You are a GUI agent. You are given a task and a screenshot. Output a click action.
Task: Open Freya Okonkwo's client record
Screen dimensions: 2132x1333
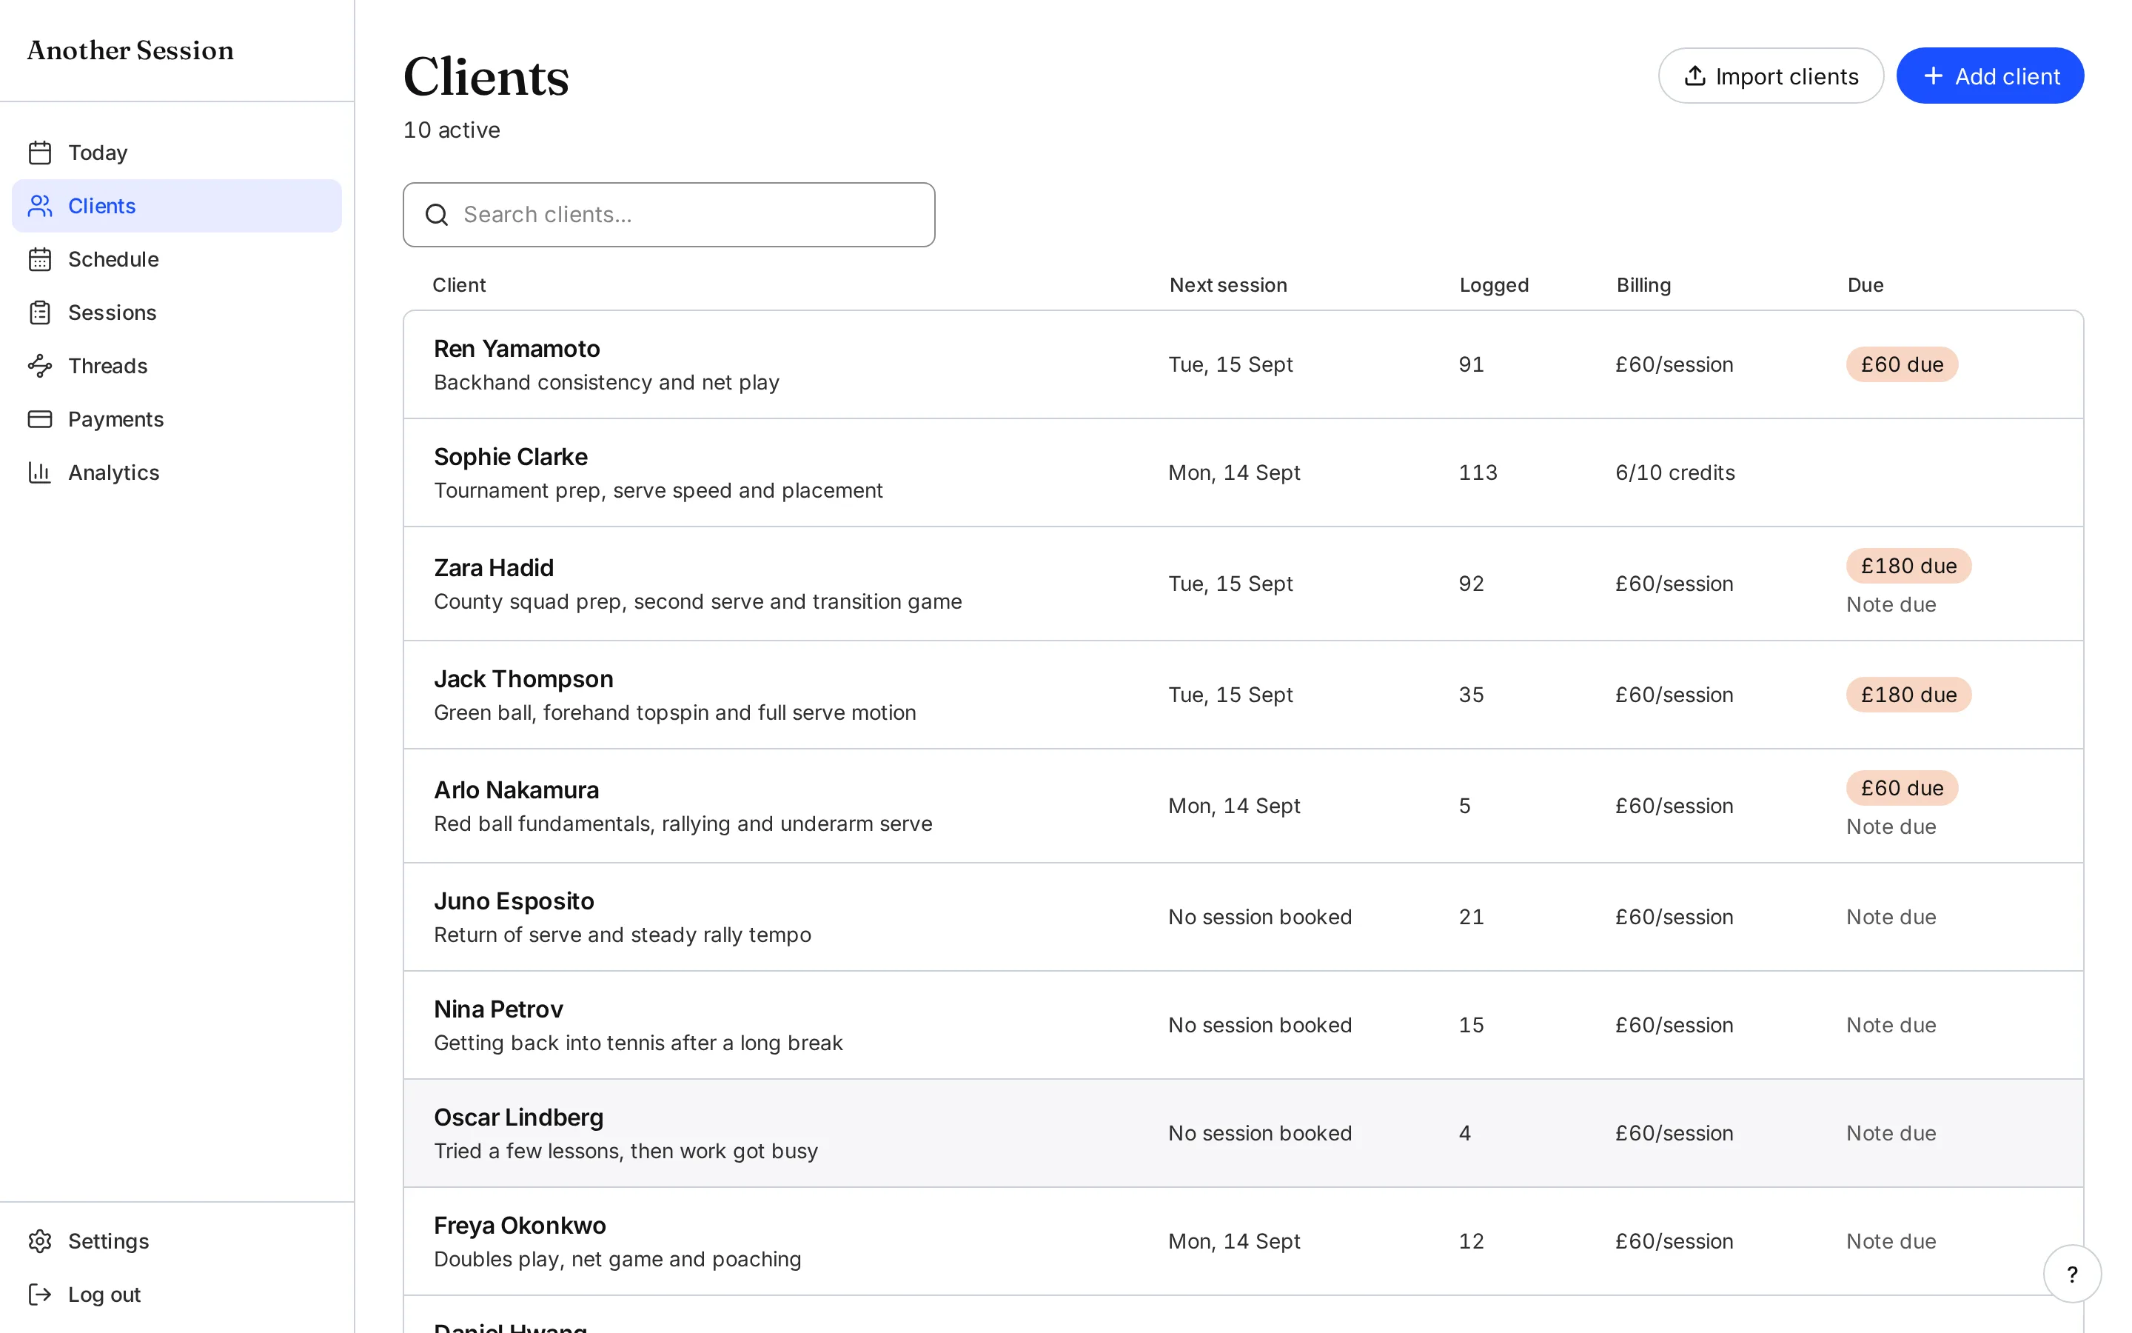click(1243, 1241)
